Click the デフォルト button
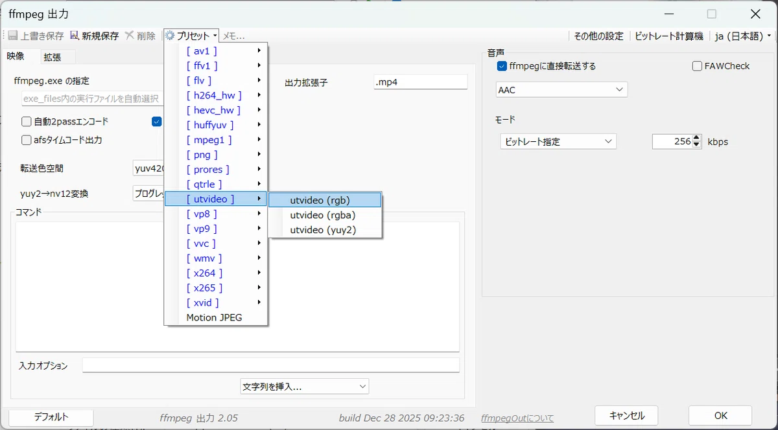Screen dimensions: 778x430 pyautogui.click(x=51, y=416)
